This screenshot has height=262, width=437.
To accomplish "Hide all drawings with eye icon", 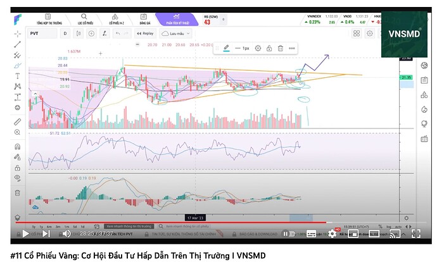I will pos(18,178).
